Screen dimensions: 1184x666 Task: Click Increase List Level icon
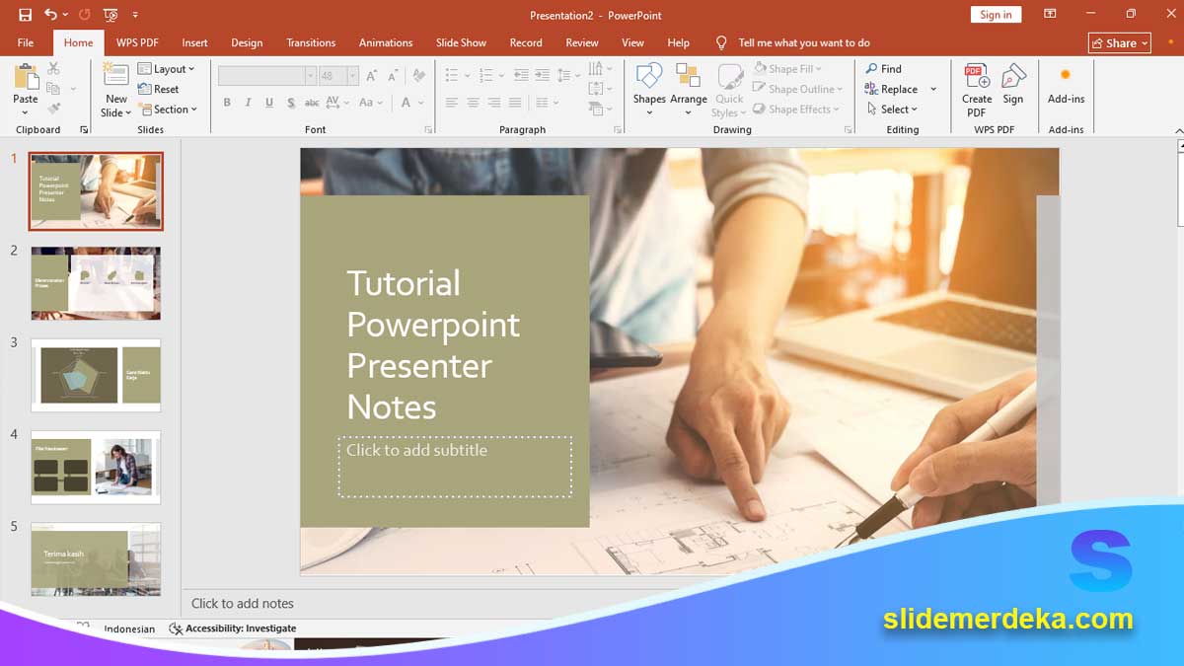click(x=543, y=75)
